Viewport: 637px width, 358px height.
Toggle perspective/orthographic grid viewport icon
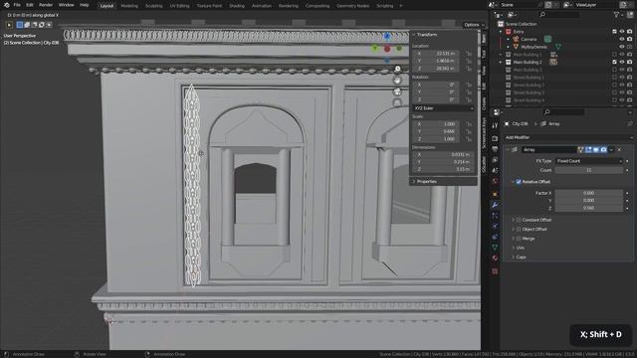click(x=397, y=102)
